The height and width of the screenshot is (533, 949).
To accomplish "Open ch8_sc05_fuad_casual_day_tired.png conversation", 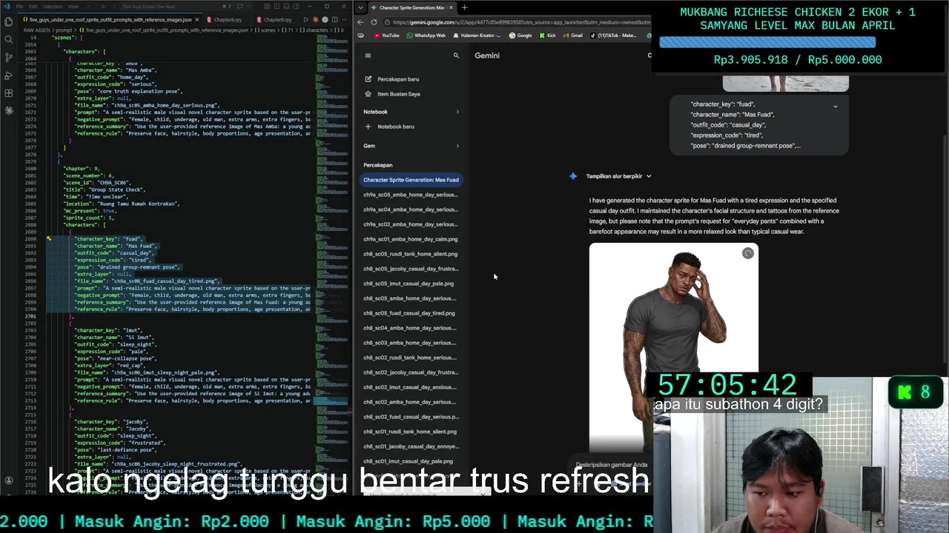I will coord(411,313).
